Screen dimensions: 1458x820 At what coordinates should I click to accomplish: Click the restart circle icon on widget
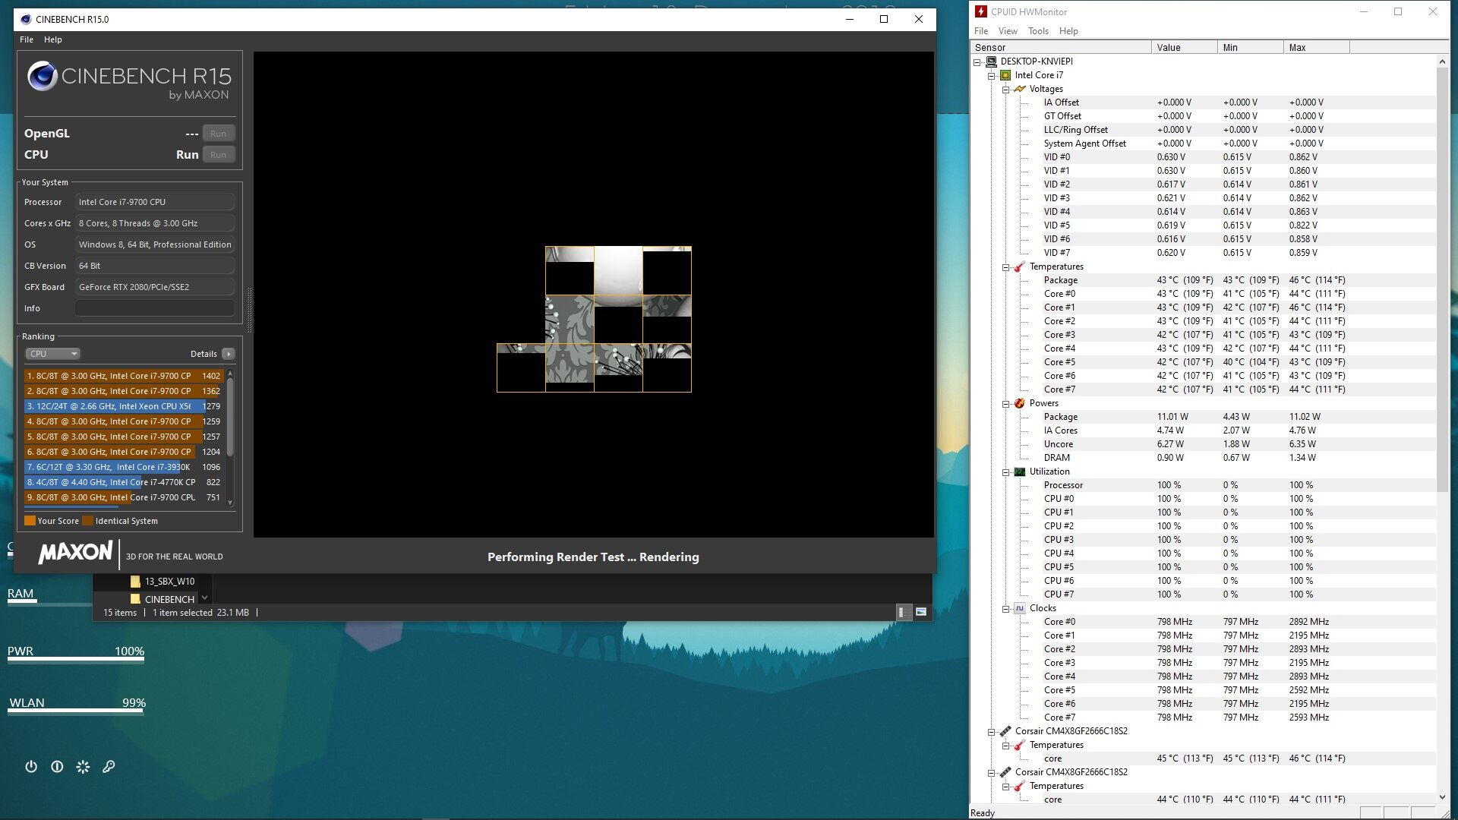[x=57, y=766]
